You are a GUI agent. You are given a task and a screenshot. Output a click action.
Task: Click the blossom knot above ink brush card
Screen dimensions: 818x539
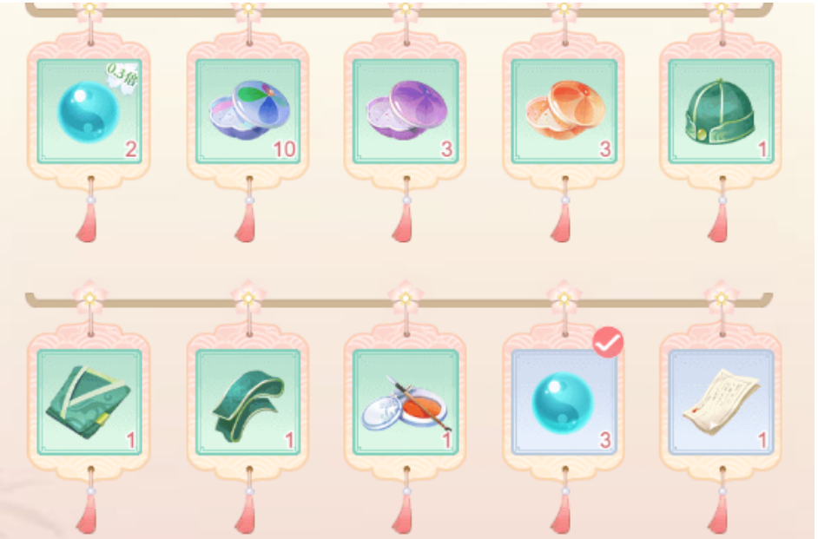pos(406,298)
